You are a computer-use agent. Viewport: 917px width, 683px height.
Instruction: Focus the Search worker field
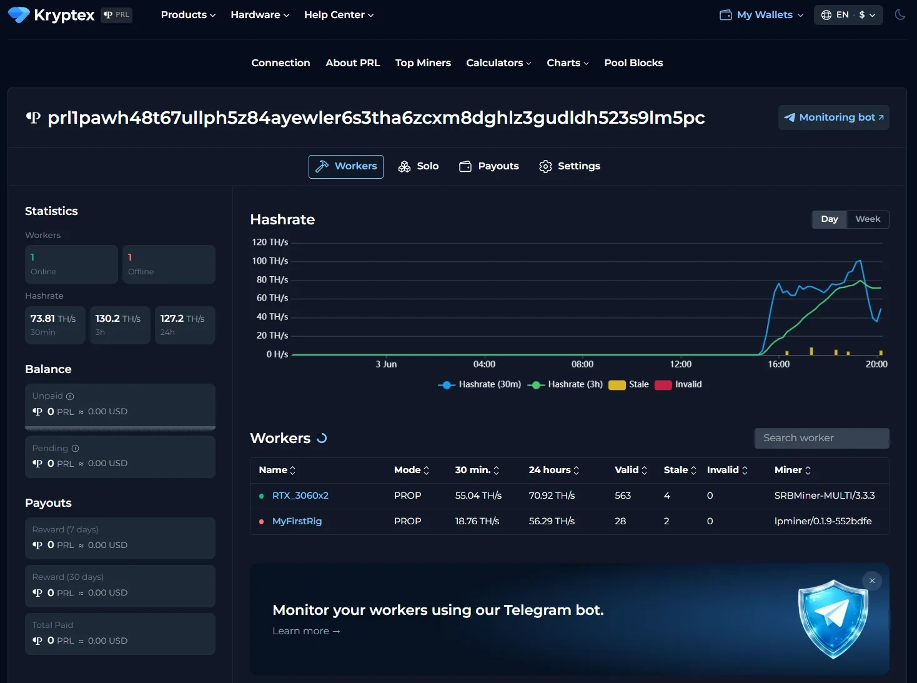tap(822, 438)
